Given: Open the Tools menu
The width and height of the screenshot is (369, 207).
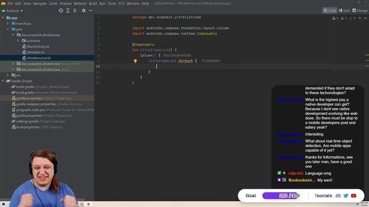Looking at the screenshot, I should (x=112, y=3).
